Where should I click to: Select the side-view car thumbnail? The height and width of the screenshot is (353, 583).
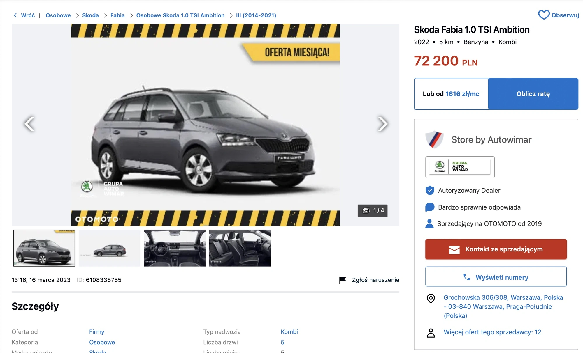click(109, 248)
